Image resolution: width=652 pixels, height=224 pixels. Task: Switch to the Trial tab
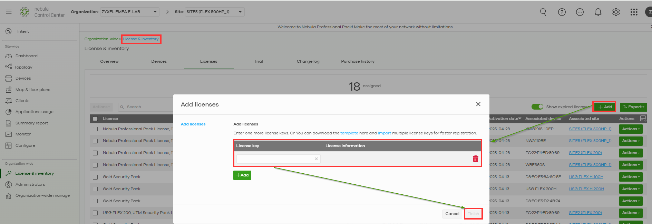259,61
